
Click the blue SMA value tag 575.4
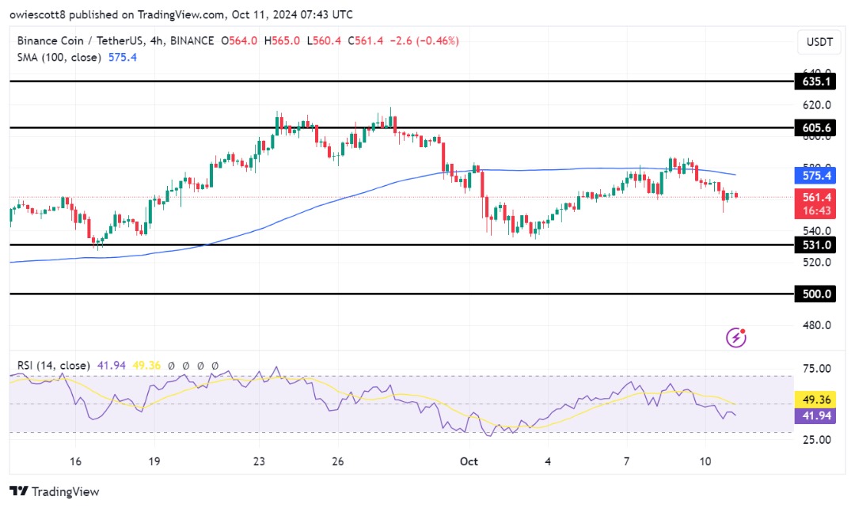click(x=815, y=176)
